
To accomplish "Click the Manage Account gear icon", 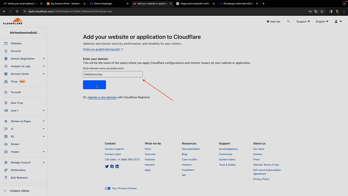I will click(6, 163).
